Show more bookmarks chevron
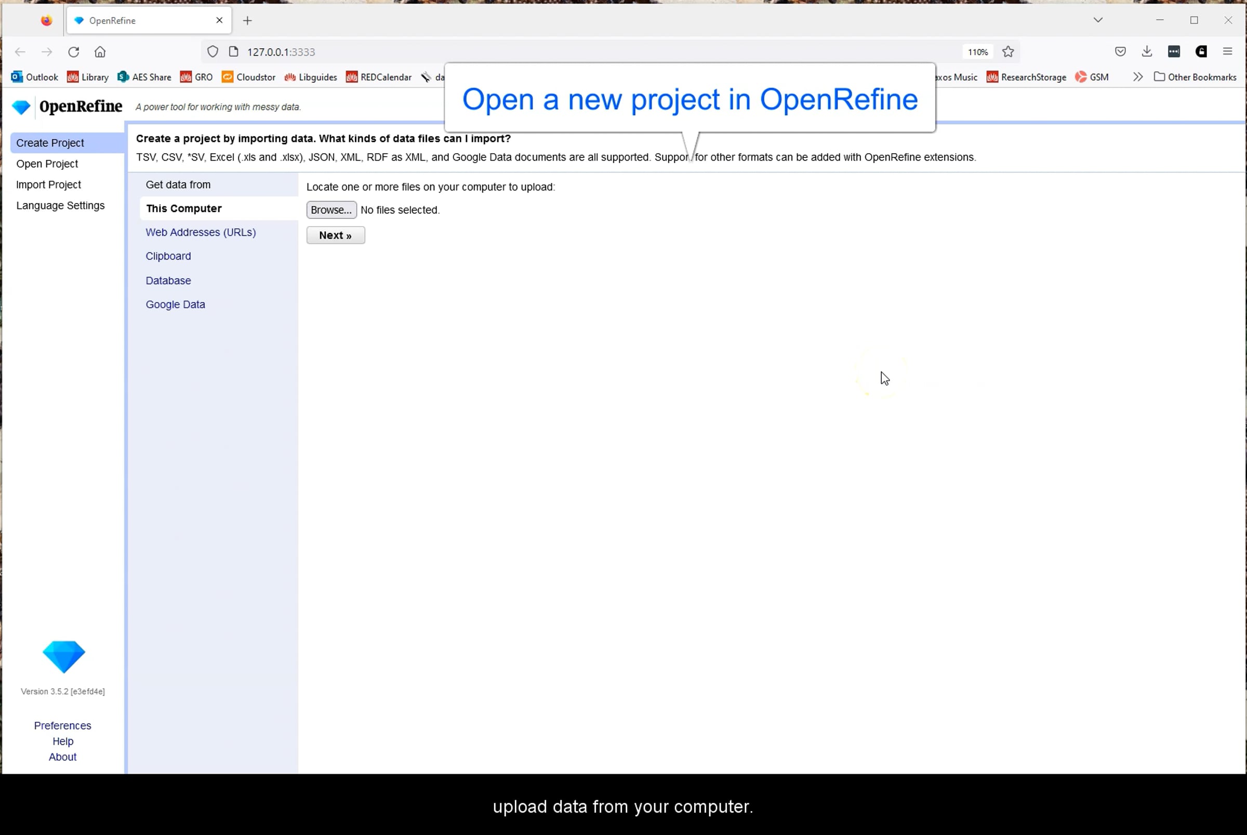1247x835 pixels. pos(1137,77)
